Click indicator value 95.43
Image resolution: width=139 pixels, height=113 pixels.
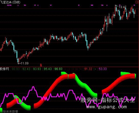(x=48, y=69)
